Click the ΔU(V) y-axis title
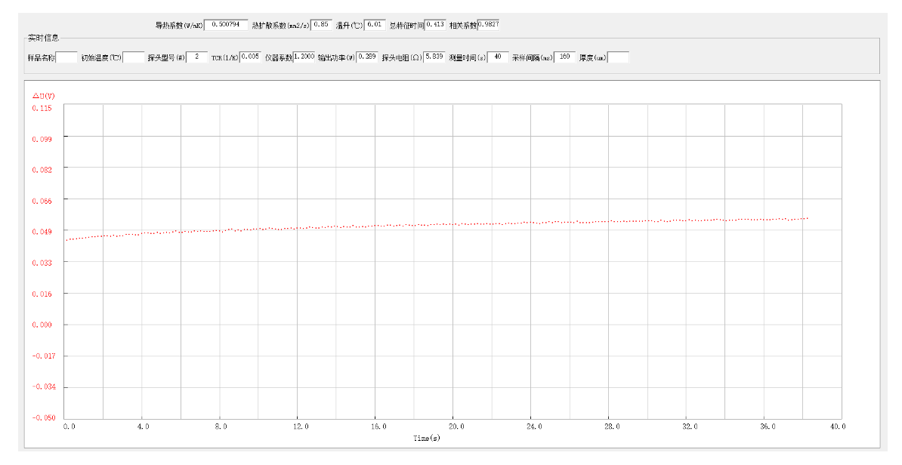The width and height of the screenshot is (902, 465). point(43,96)
